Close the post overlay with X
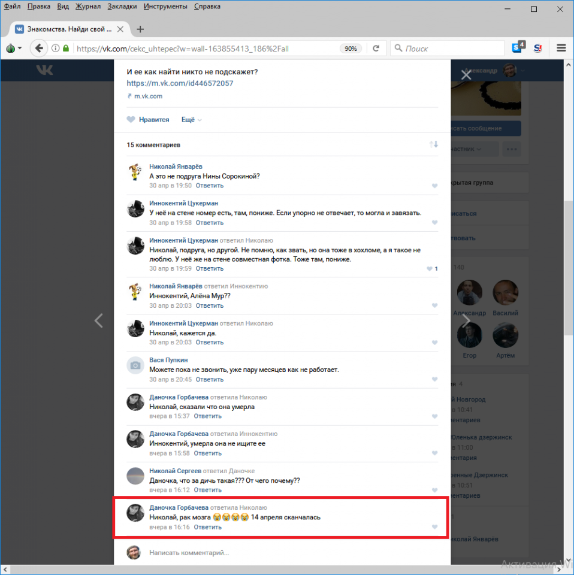The height and width of the screenshot is (575, 574). click(x=466, y=75)
